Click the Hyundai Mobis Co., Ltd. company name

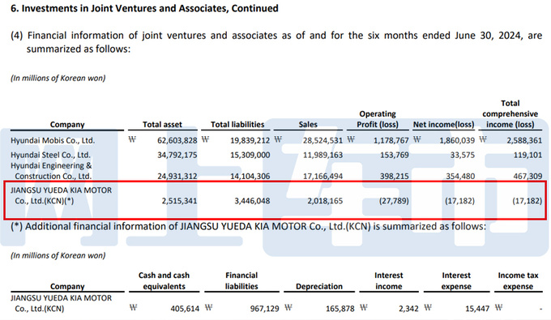coord(53,140)
